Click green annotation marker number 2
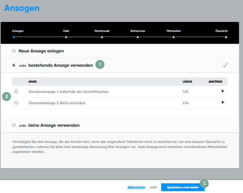The image size is (243, 193). click(x=6, y=96)
